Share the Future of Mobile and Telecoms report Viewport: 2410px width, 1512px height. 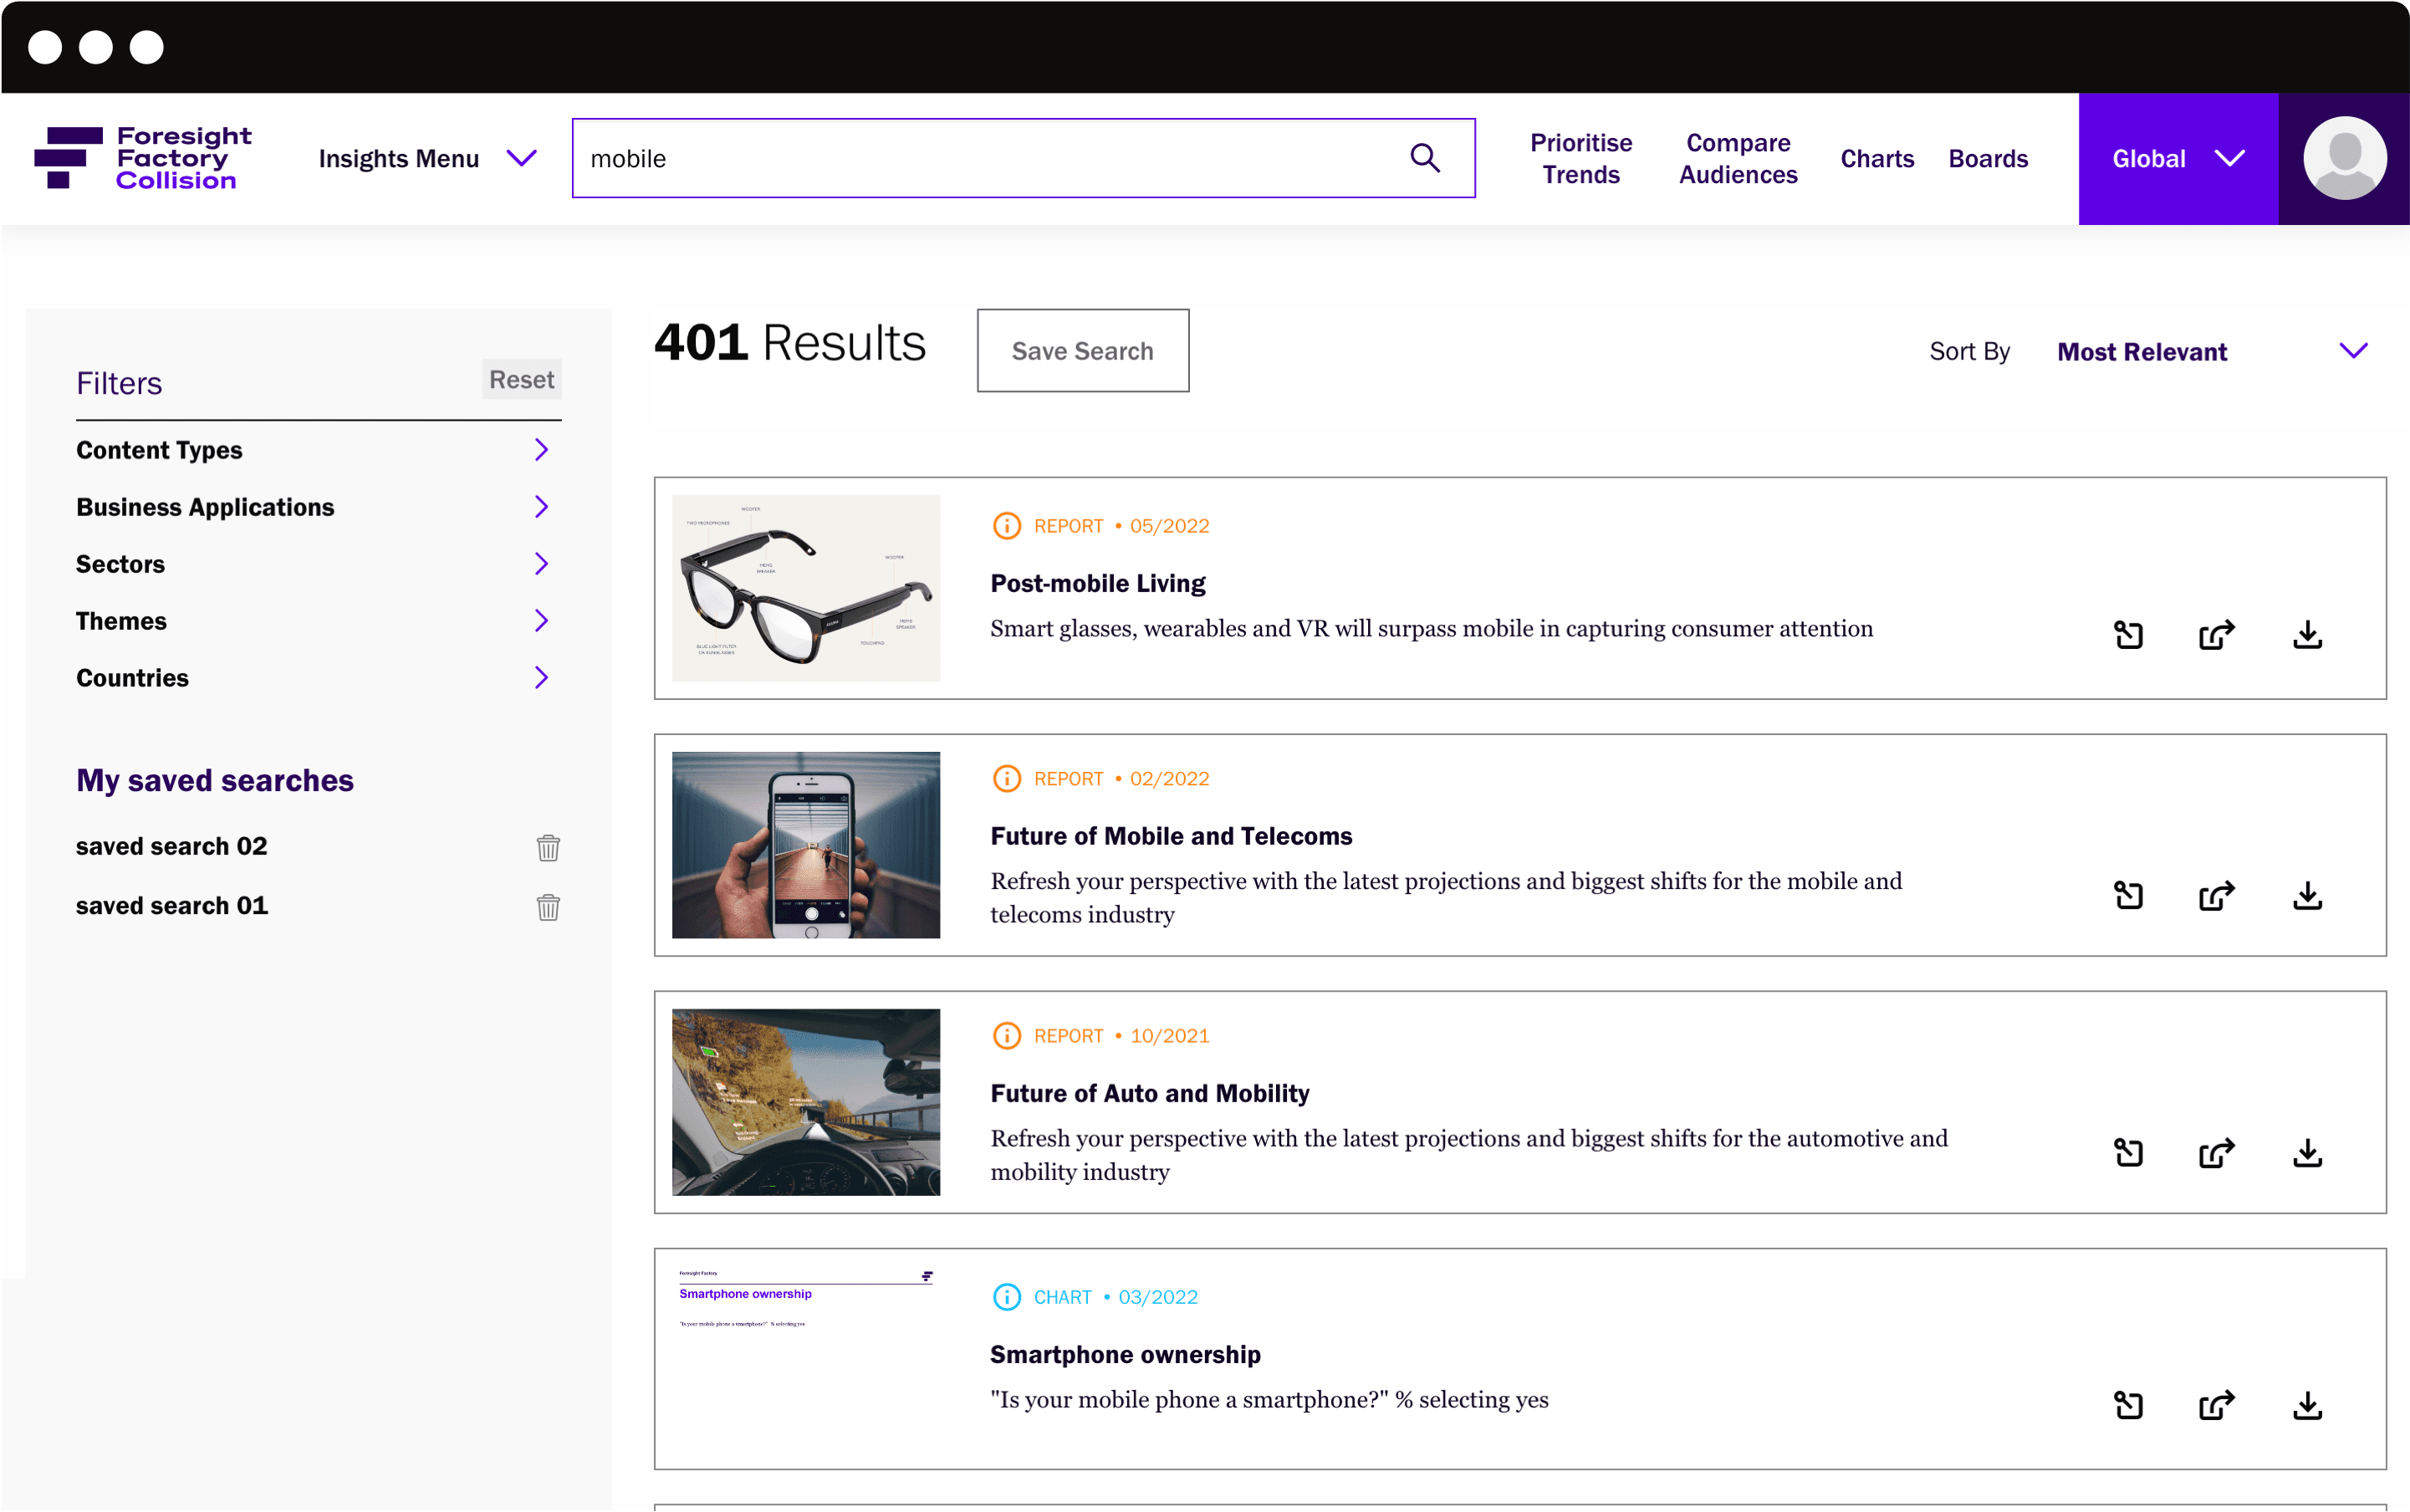tap(2216, 895)
